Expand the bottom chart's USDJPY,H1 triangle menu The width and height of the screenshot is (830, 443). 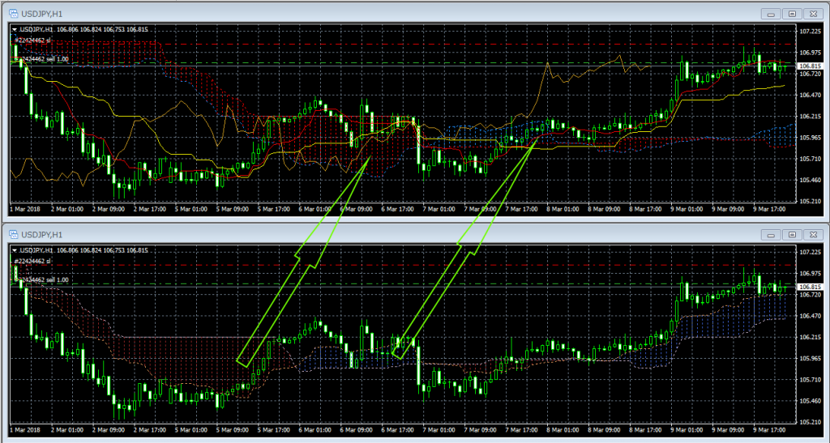coord(15,251)
